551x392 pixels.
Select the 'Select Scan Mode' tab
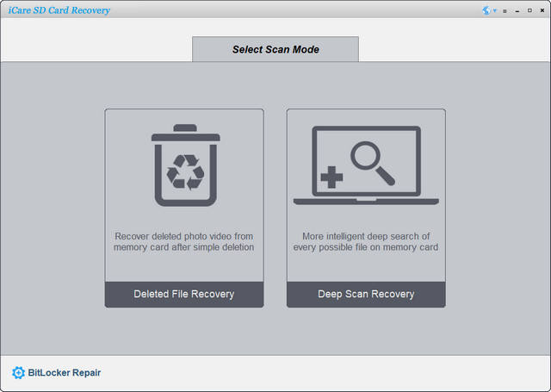point(275,49)
